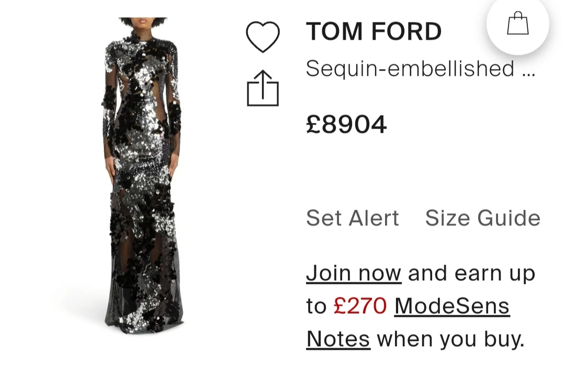Click the red £270 reward amount
The image size is (565, 388).
[360, 306]
